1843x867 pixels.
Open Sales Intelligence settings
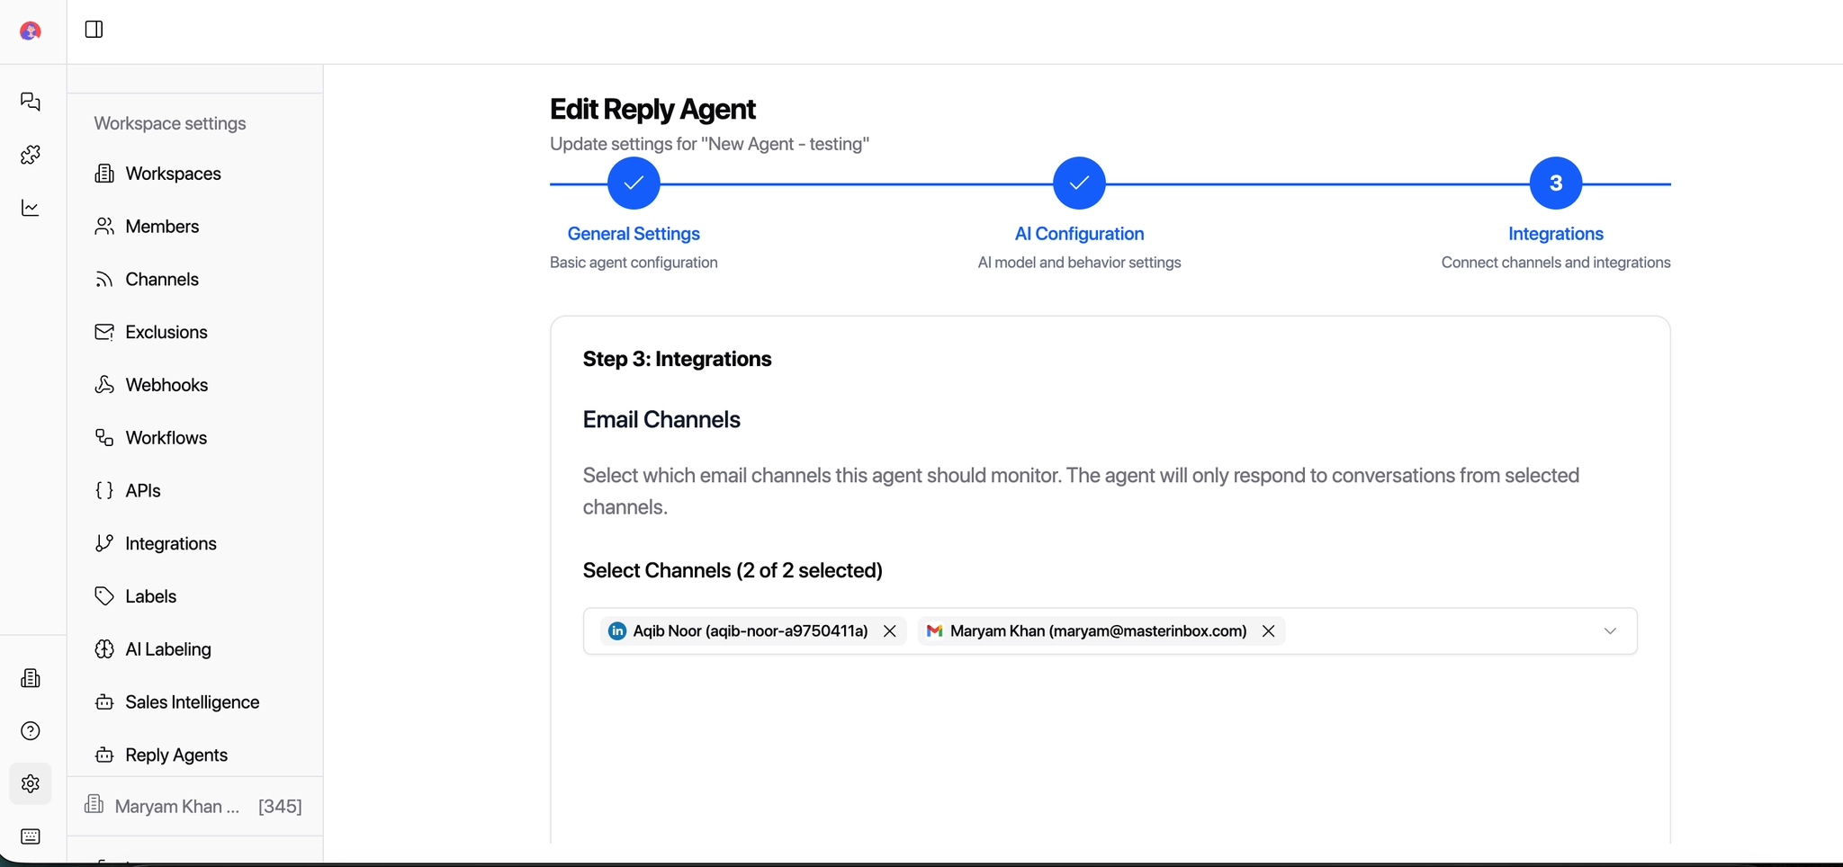coord(191,702)
